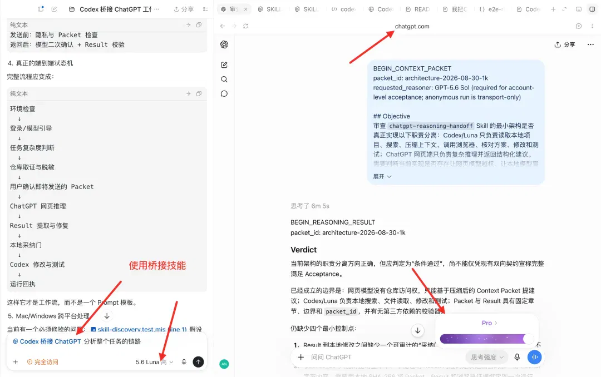Toggle the left sidebar panel icon
Image resolution: width=601 pixels, height=377 pixels.
pos(41,9)
